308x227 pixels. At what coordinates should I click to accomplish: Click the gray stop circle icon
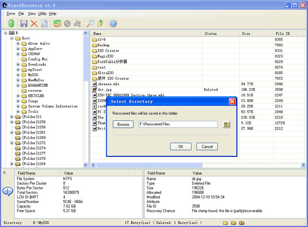67,24
